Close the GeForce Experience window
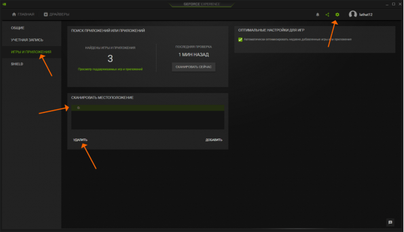The height and width of the screenshot is (232, 404). pos(400,4)
